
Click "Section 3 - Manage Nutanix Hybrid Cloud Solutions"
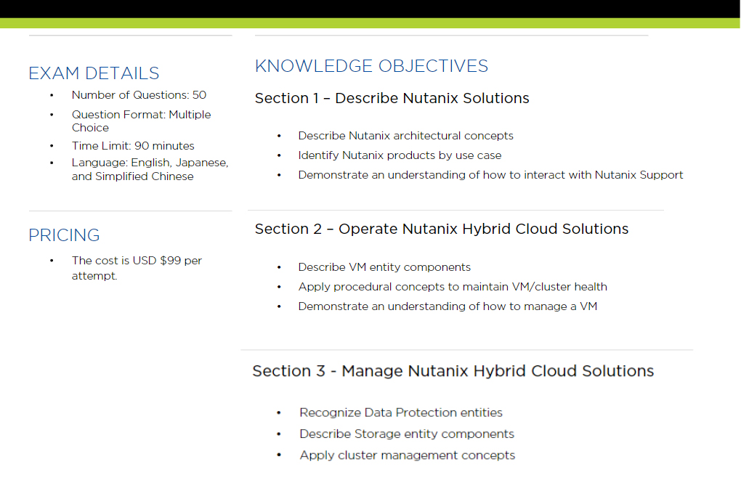point(453,371)
